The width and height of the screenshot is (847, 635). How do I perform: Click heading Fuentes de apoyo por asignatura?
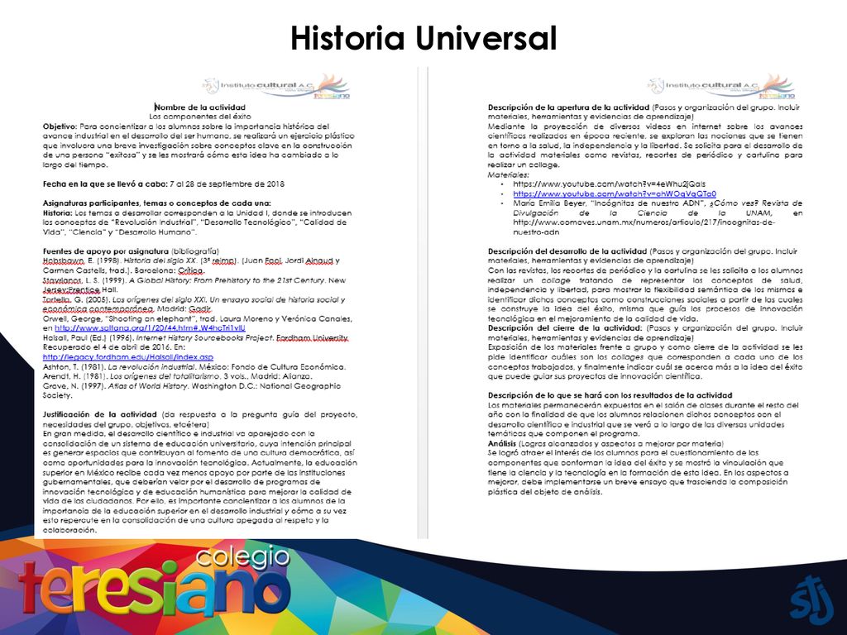click(106, 251)
